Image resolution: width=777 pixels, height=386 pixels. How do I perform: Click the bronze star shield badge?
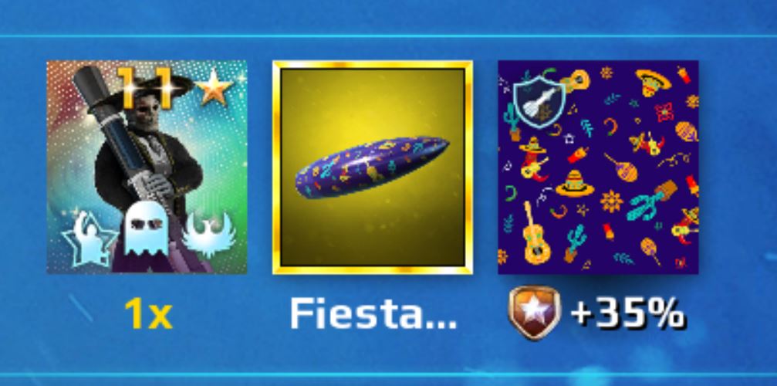tap(534, 313)
